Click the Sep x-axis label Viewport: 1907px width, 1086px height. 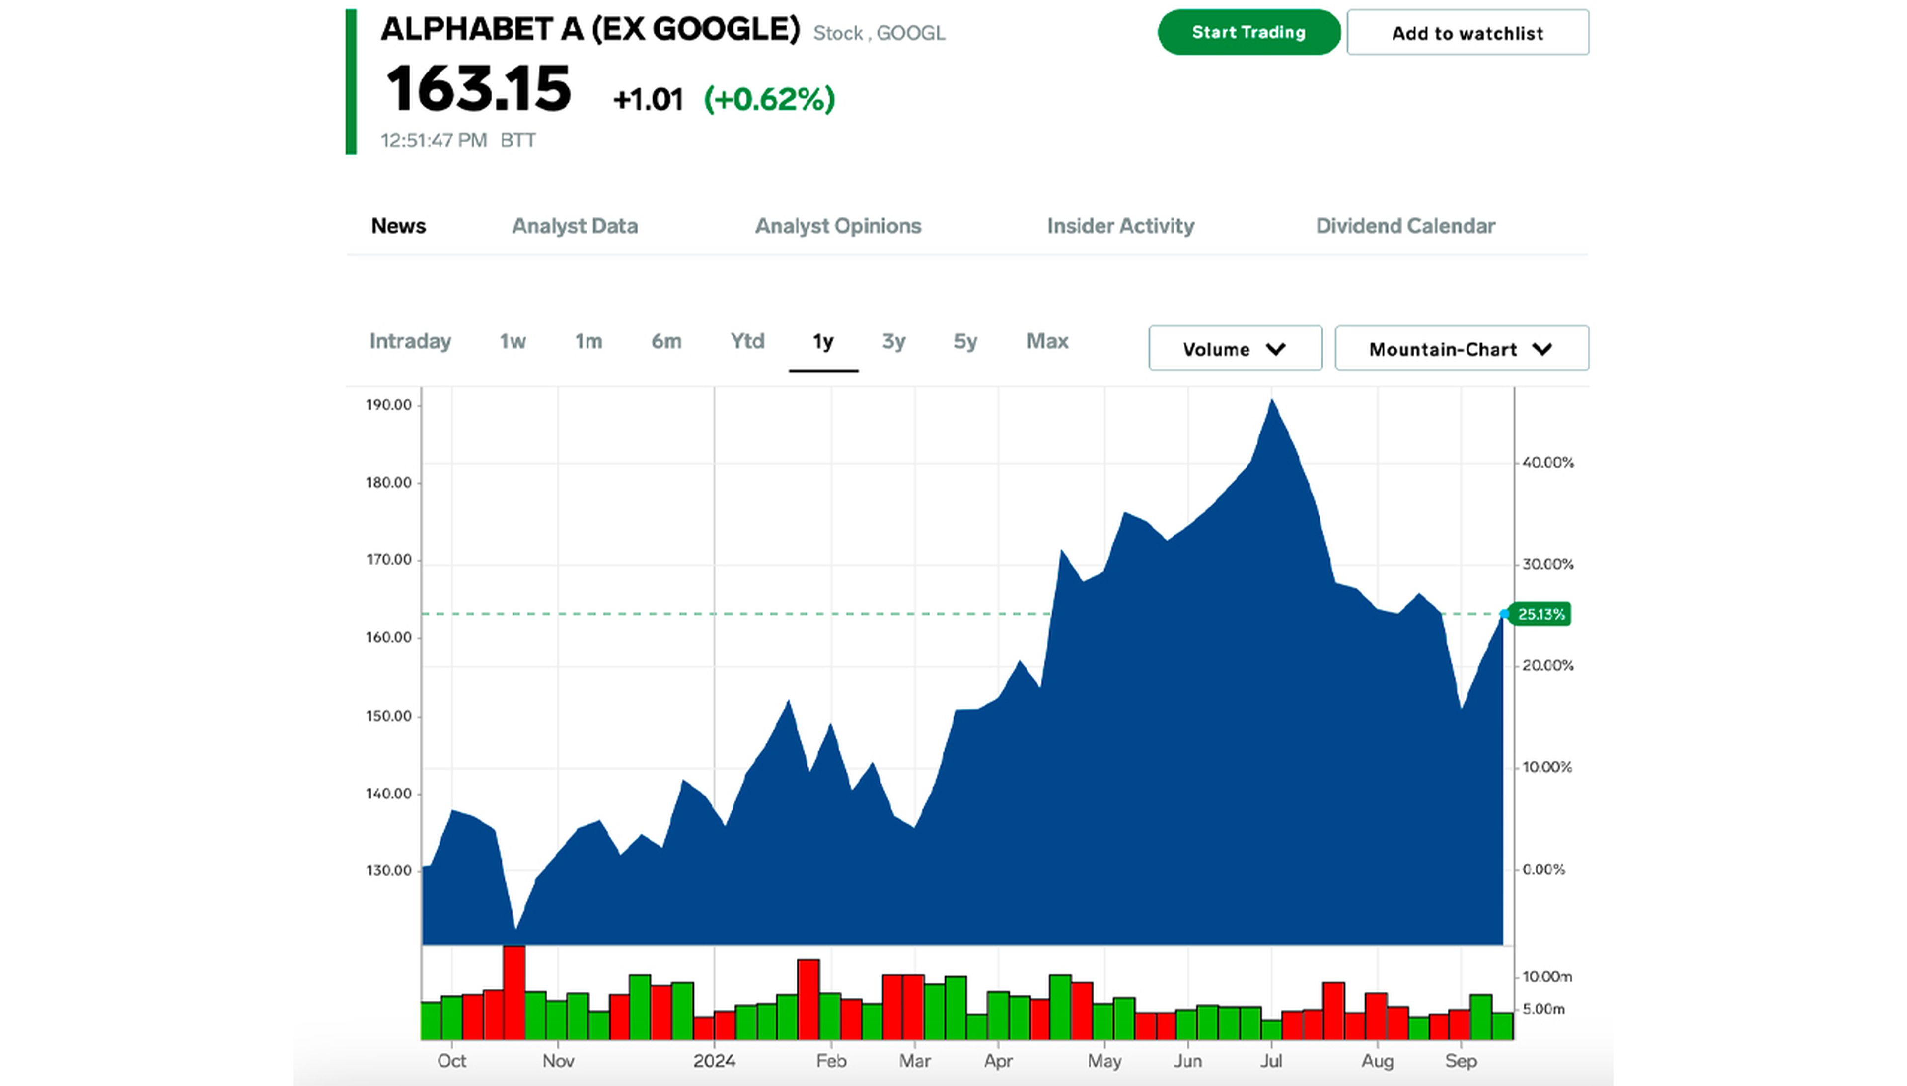[x=1461, y=1061]
